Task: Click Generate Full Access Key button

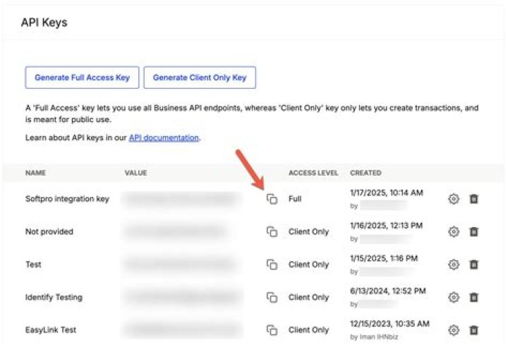Action: coord(82,78)
